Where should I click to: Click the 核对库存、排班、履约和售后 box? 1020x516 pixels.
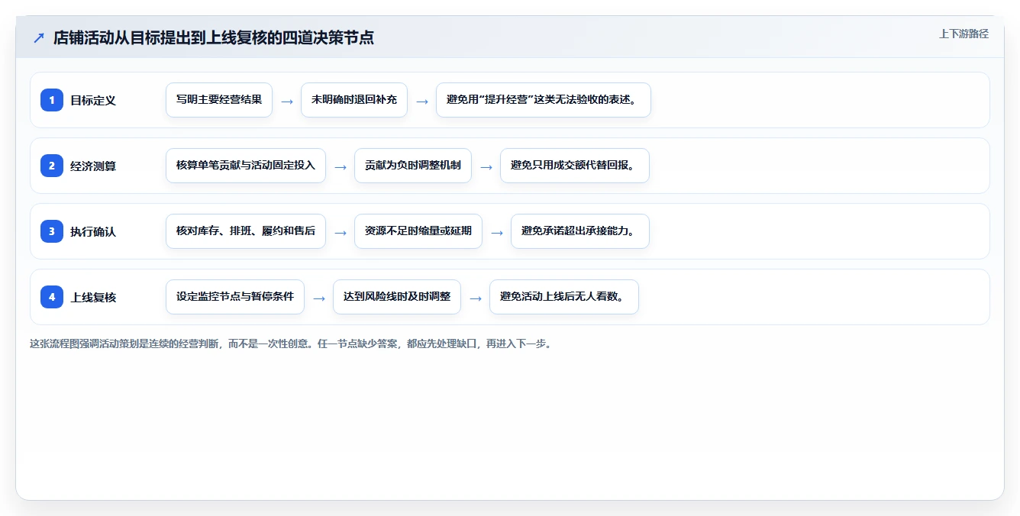[246, 231]
